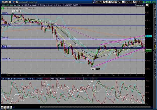
Task: Click the Style chart line icon
Action: (116, 2)
